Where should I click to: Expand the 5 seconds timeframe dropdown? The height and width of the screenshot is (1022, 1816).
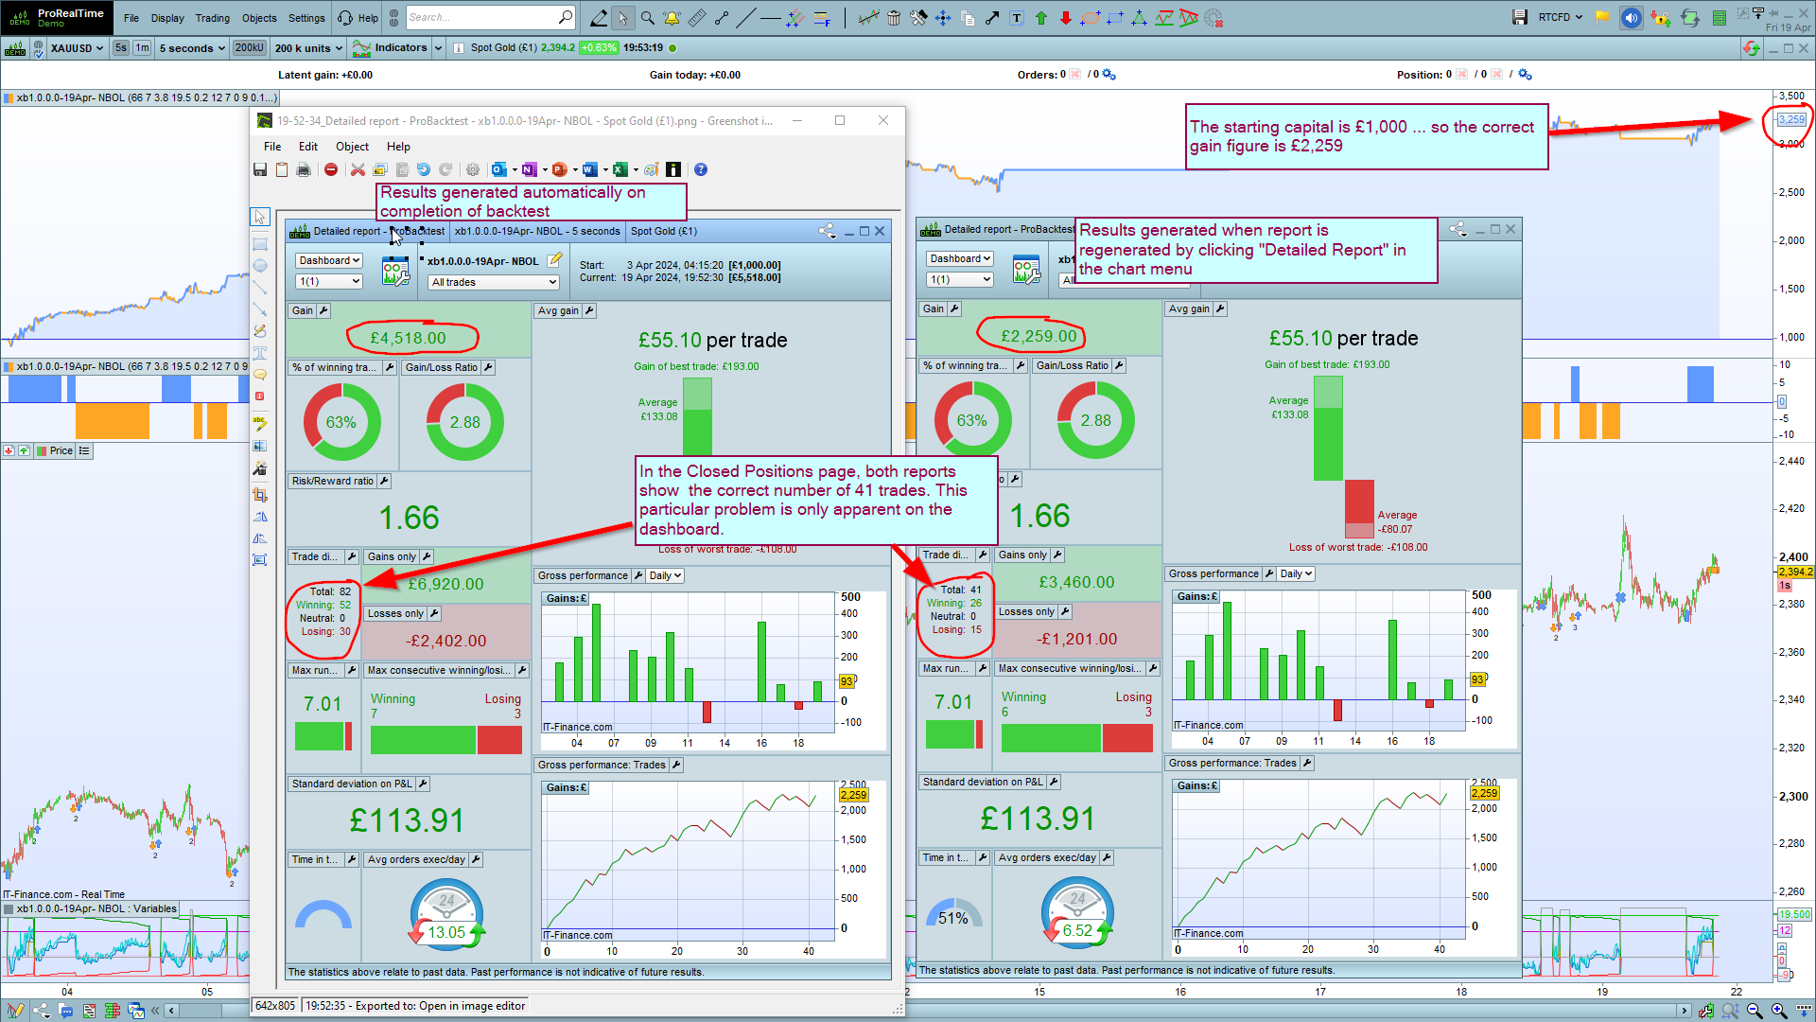(x=192, y=48)
